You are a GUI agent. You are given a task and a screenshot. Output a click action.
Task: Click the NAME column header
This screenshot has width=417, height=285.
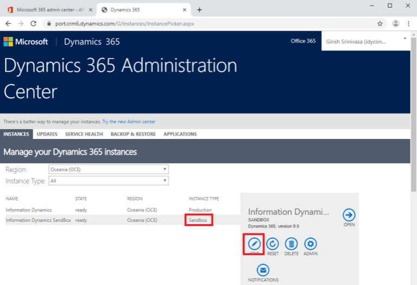click(12, 199)
